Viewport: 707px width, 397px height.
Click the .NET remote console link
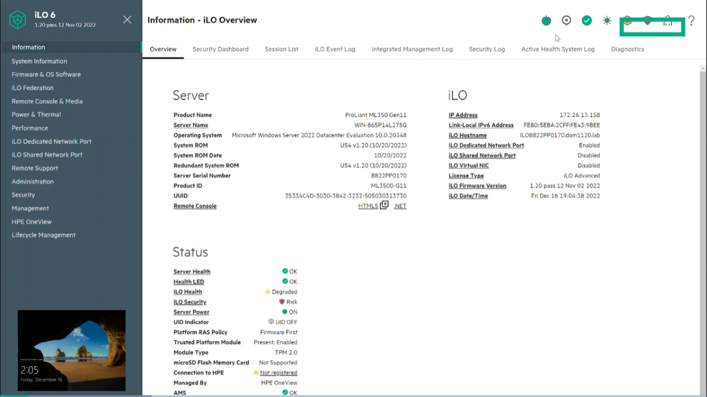400,206
